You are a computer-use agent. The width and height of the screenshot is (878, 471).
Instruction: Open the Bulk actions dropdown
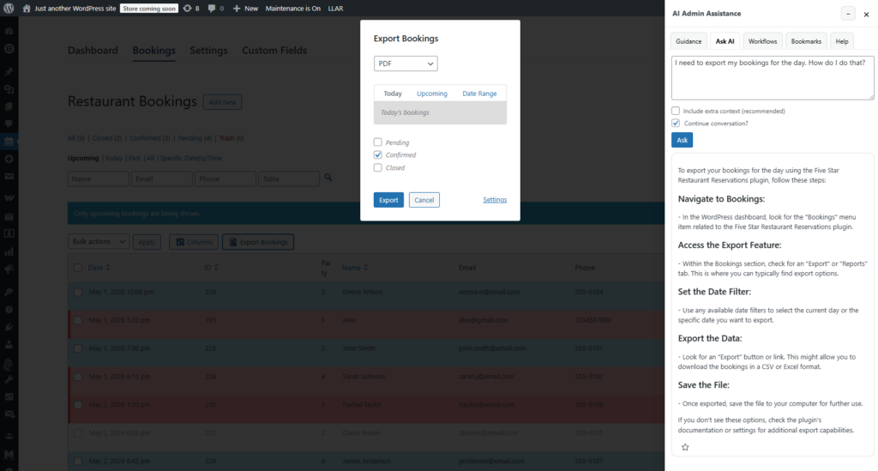click(x=99, y=241)
